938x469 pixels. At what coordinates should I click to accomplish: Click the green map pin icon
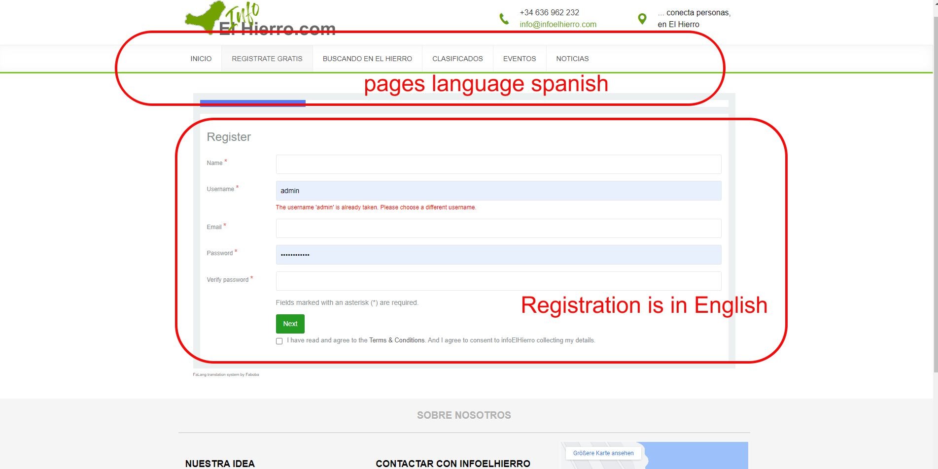click(x=642, y=19)
